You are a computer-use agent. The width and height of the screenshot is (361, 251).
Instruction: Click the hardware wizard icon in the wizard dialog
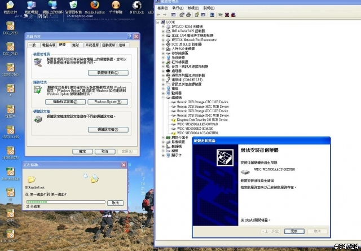pyautogui.click(x=225, y=157)
